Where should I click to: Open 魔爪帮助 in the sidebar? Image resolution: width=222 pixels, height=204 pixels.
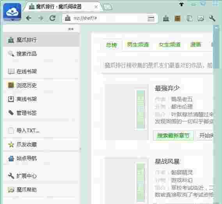[41, 190]
